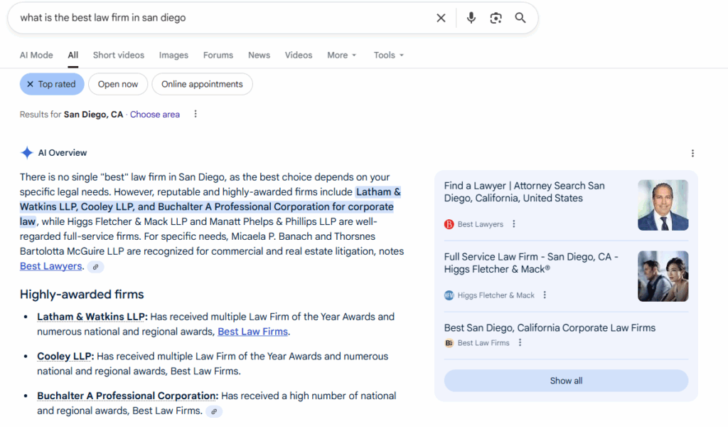The image size is (728, 427).
Task: Click the Choose area link
Action: tap(154, 114)
